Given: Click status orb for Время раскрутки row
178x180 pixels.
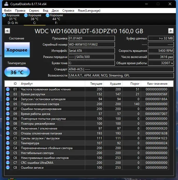Looking at the screenshot, I should coord(8,94).
